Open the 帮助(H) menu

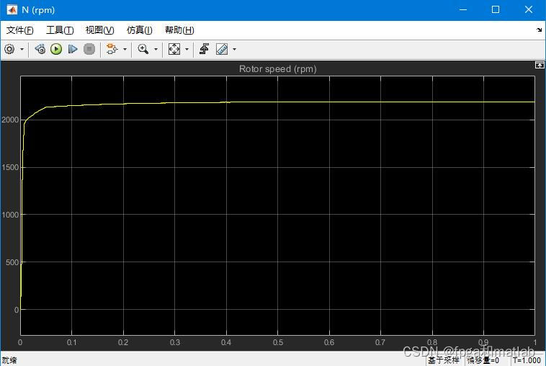179,30
